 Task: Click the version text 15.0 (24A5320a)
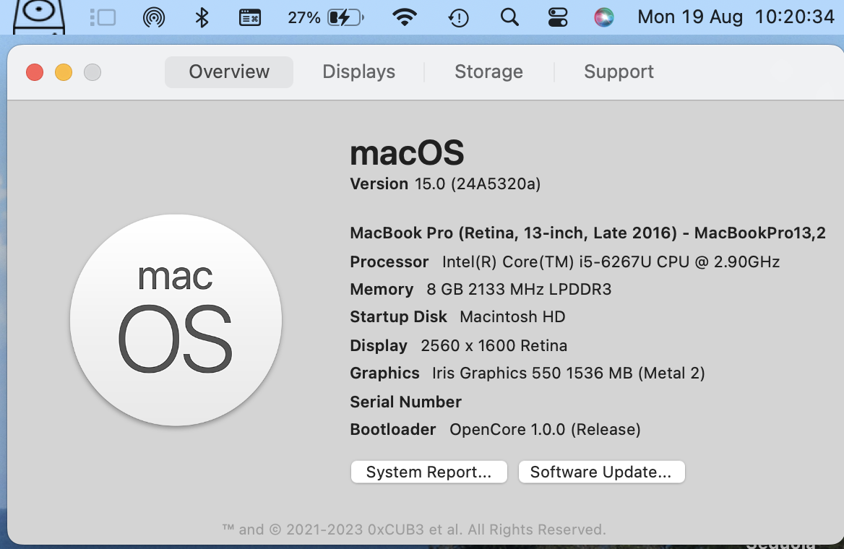pyautogui.click(x=478, y=184)
